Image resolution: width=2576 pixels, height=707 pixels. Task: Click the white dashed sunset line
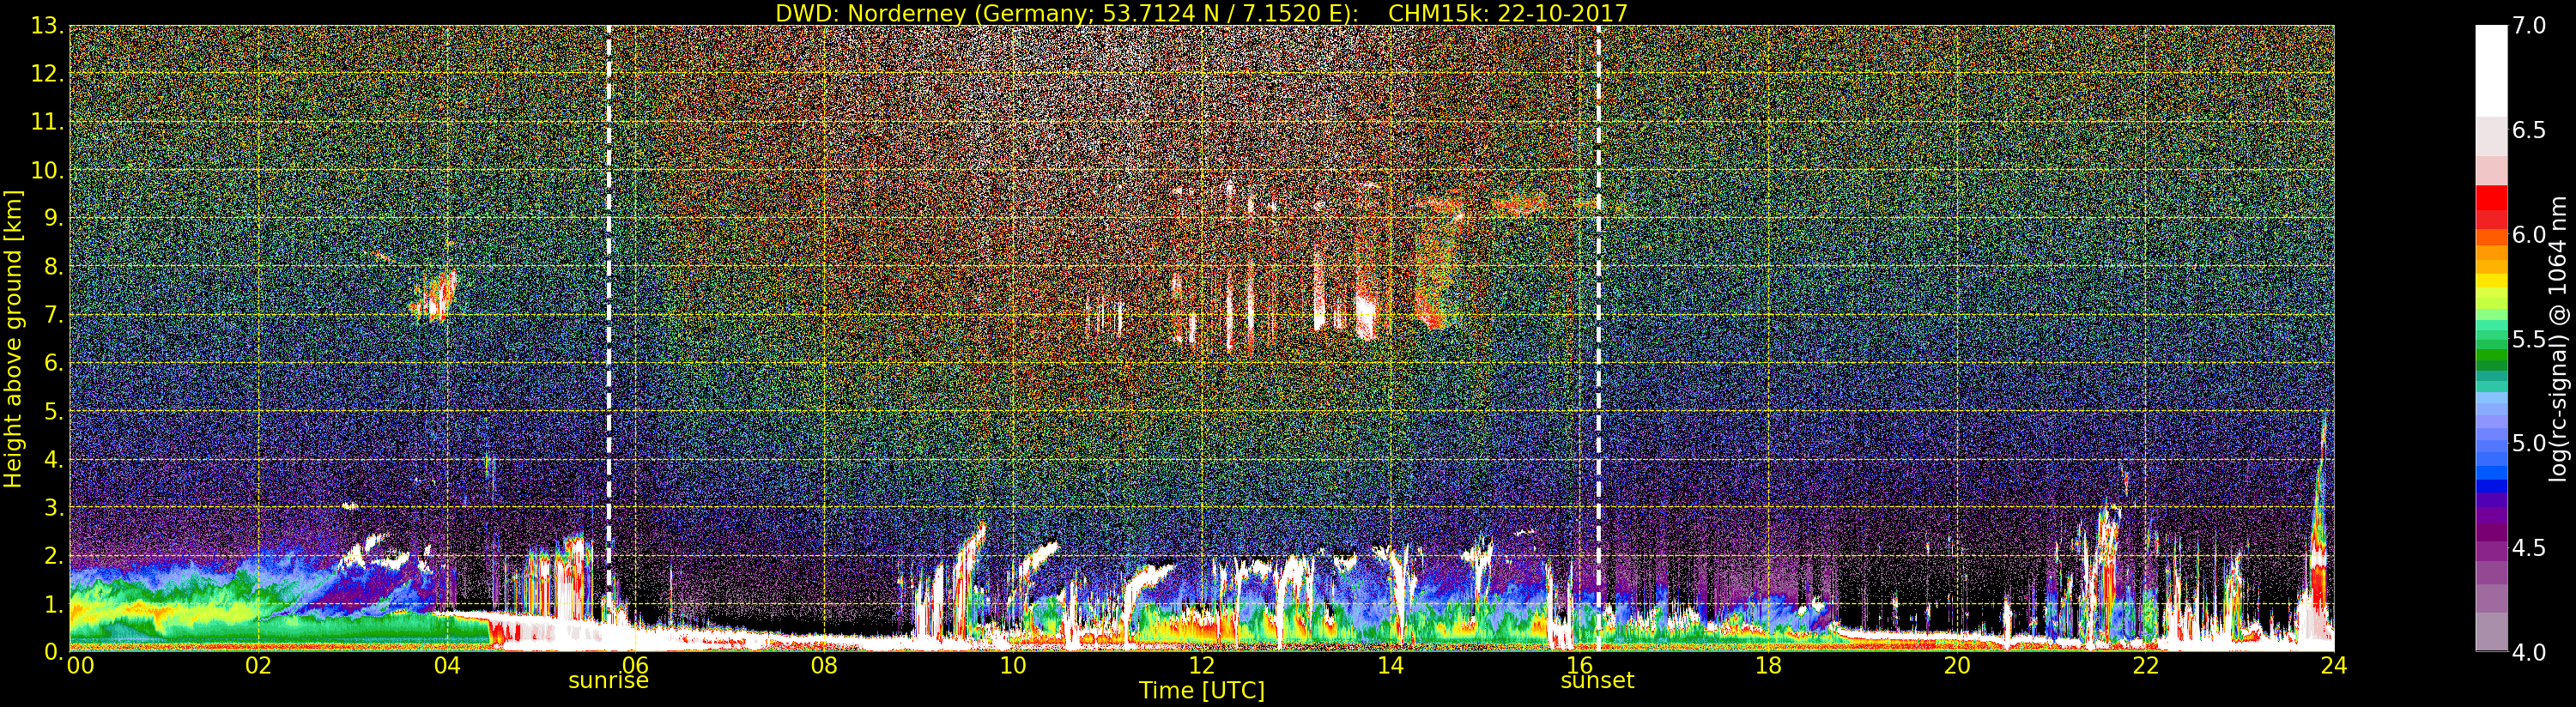click(1598, 338)
